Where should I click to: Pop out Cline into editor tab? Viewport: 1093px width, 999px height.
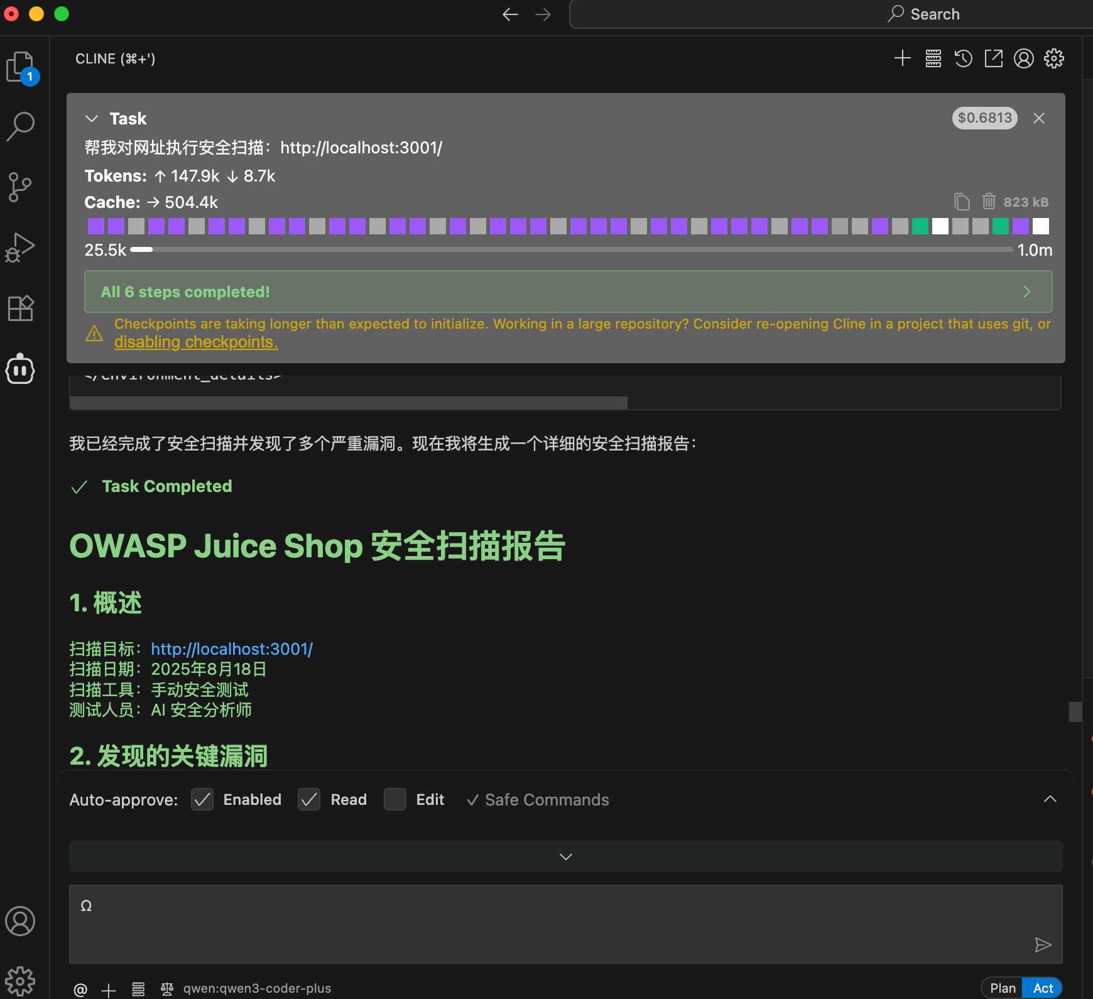click(x=994, y=58)
